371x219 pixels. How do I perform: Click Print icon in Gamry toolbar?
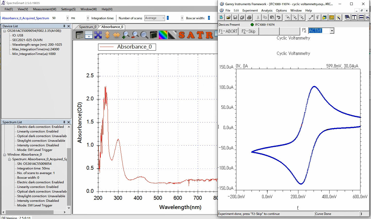(x=249, y=17)
